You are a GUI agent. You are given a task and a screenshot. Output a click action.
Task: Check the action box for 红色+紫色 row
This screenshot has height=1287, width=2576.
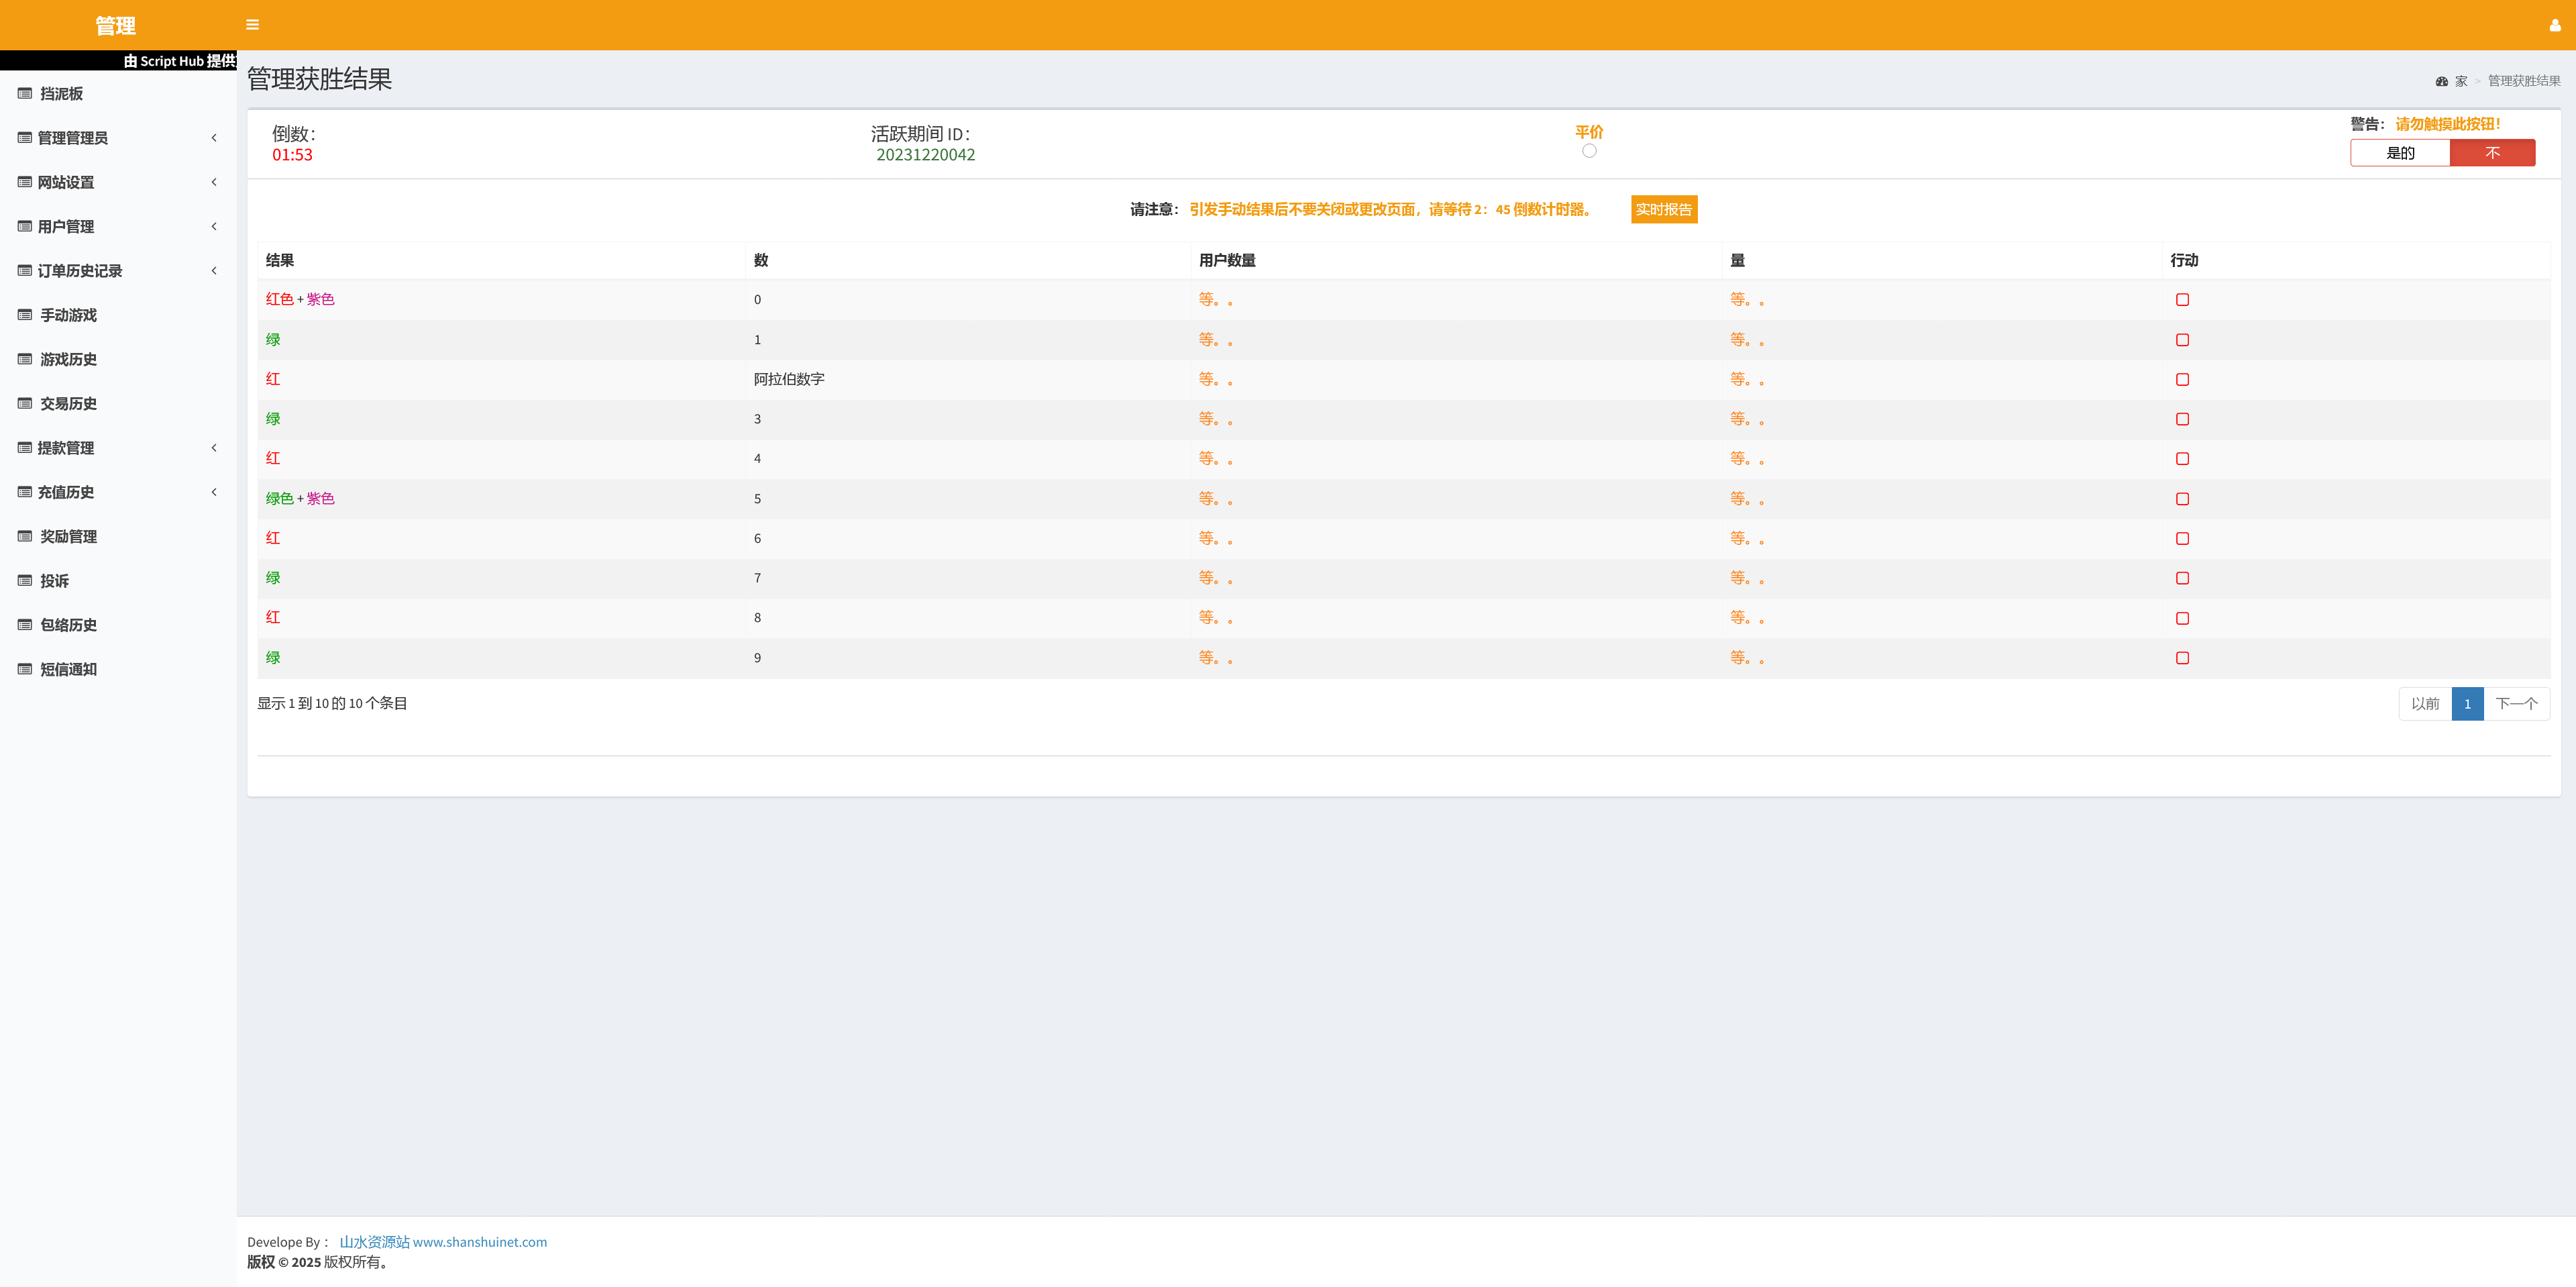2182,300
